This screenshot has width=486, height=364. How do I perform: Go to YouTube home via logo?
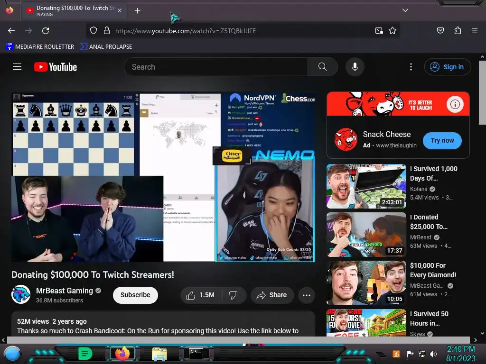pyautogui.click(x=56, y=67)
